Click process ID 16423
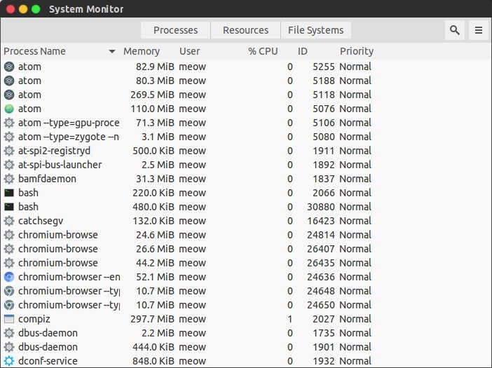Viewport: 492px width, 368px height. pyautogui.click(x=321, y=221)
